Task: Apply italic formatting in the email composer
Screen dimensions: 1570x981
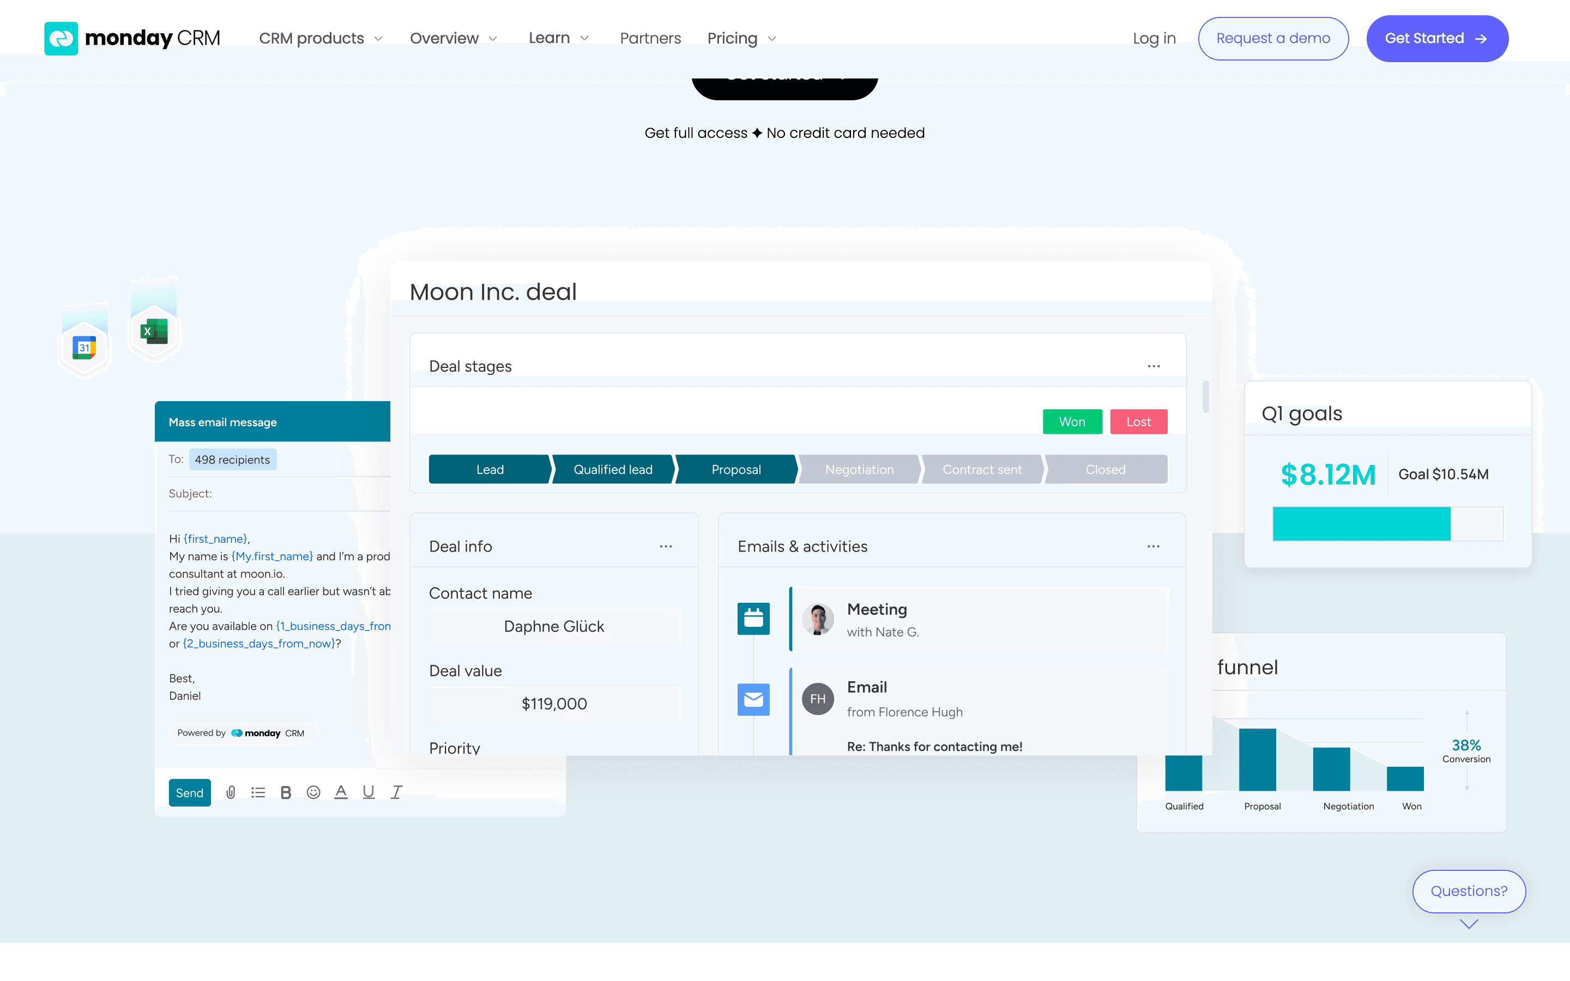Action: [x=396, y=792]
